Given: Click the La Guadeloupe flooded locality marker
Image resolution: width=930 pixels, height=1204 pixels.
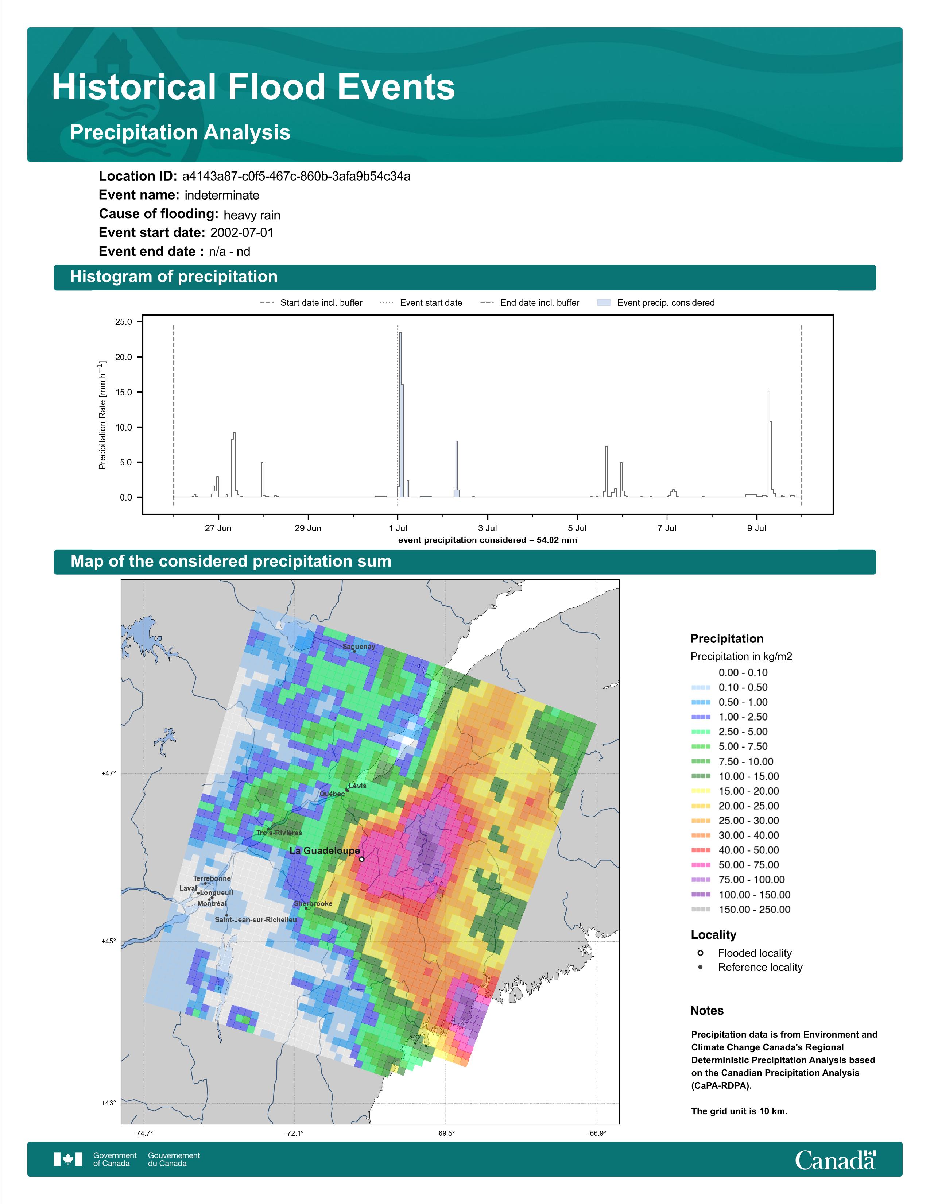Looking at the screenshot, I should pos(361,859).
